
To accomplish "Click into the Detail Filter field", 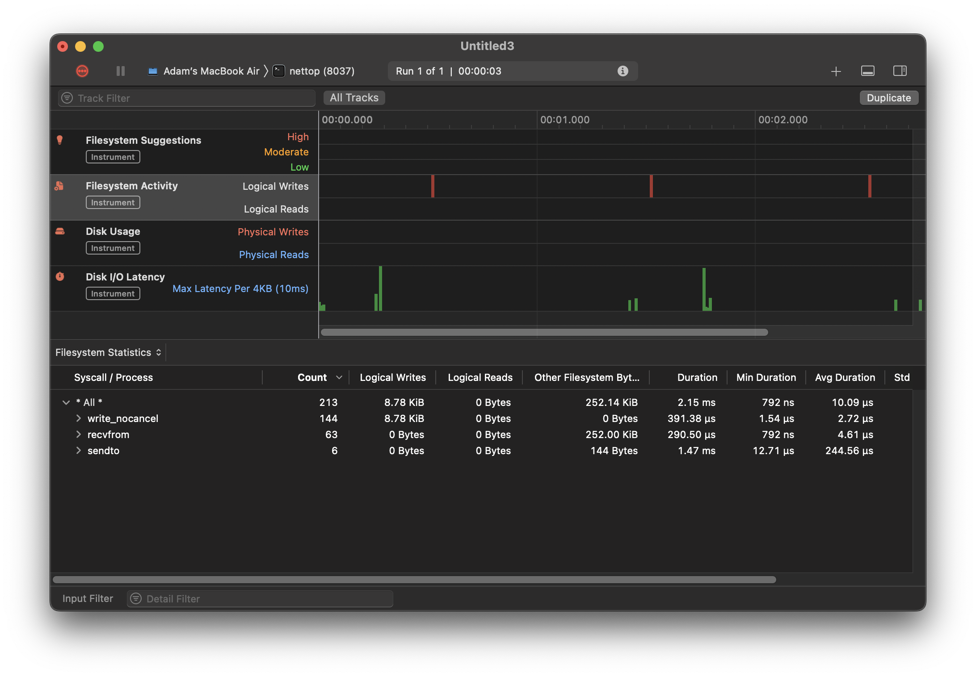I will point(260,599).
